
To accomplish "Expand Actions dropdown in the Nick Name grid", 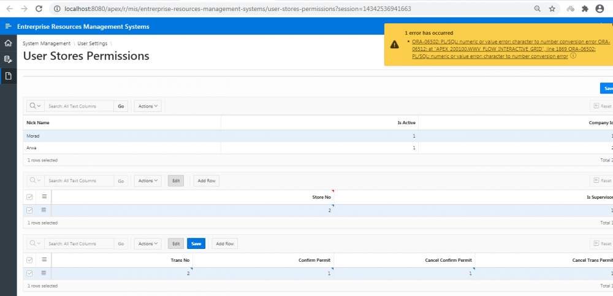I will pos(147,106).
